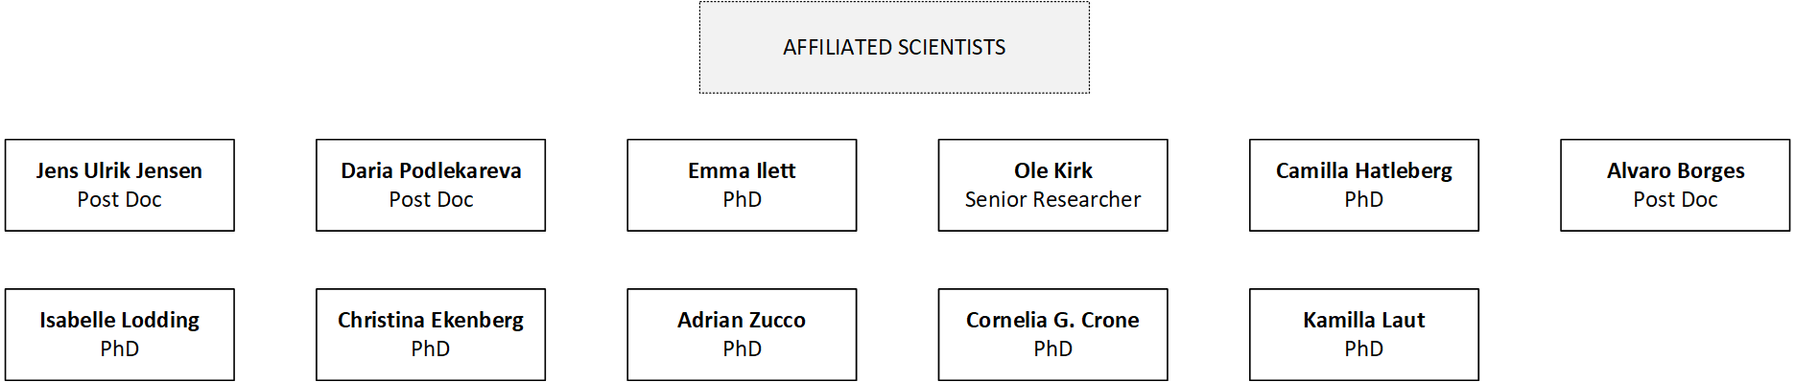Click the Affiliated Scientists title text

point(894,47)
